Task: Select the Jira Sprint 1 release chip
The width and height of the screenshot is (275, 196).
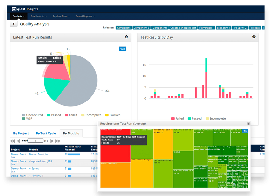Action: [x=223, y=28]
